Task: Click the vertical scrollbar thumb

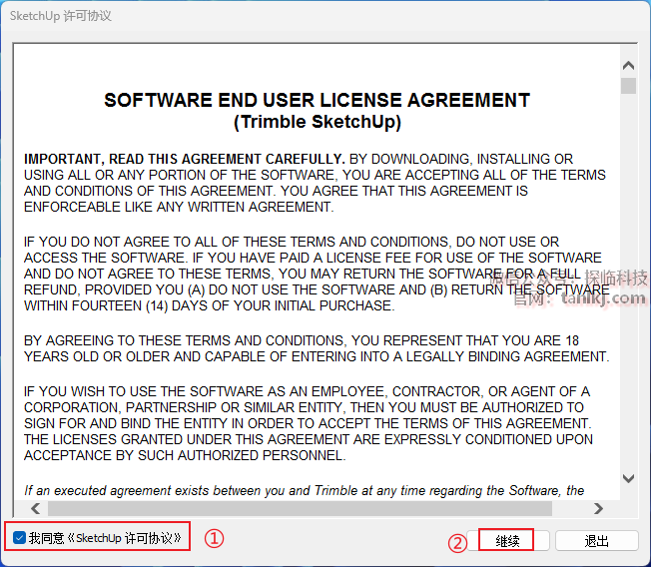Action: click(x=628, y=85)
